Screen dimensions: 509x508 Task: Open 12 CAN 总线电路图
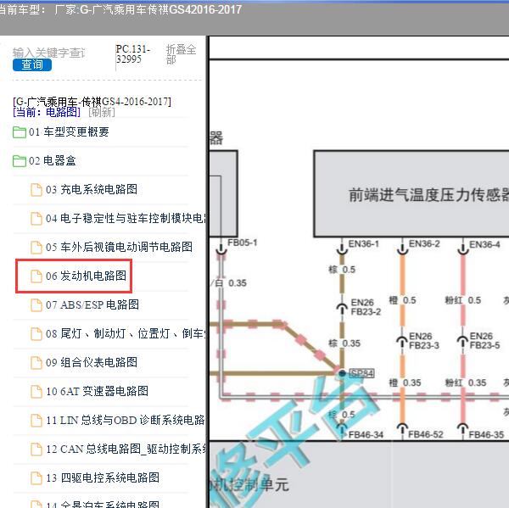[x=126, y=449]
